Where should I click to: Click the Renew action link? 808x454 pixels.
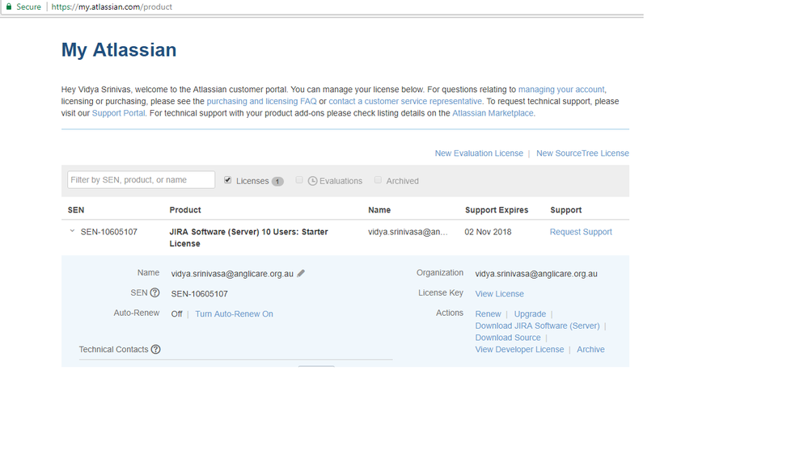(488, 313)
